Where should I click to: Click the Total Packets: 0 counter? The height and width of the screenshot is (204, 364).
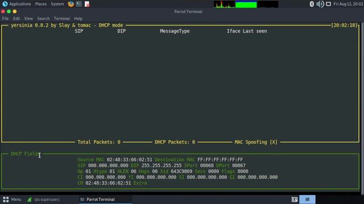click(99, 142)
